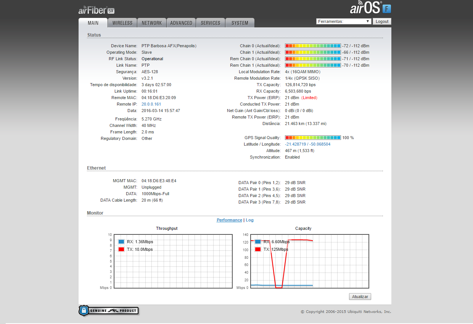Open the SERVICES tab
Screen dimensions: 473x324
(x=211, y=23)
